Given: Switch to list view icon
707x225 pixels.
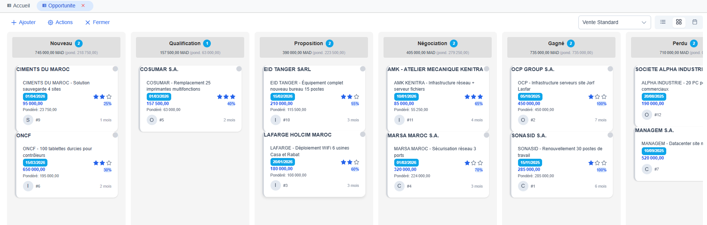Looking at the screenshot, I should coord(663,22).
